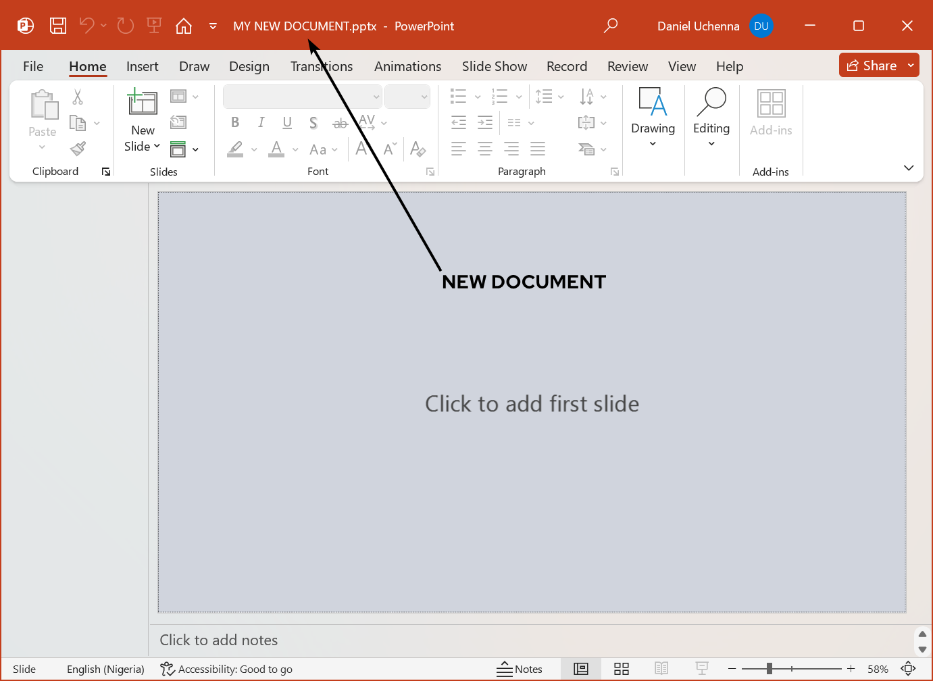The width and height of the screenshot is (933, 681).
Task: Switch to Slide Sorter view
Action: coord(622,669)
